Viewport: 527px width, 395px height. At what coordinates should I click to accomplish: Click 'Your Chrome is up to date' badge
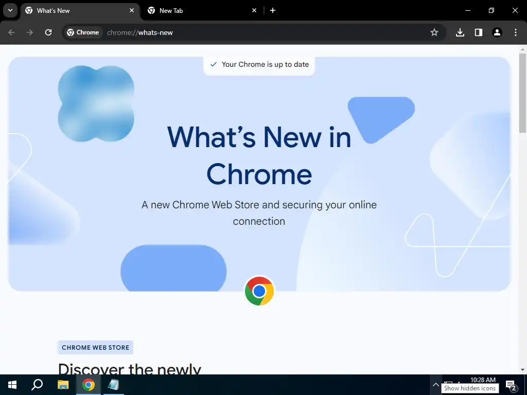[x=259, y=64]
